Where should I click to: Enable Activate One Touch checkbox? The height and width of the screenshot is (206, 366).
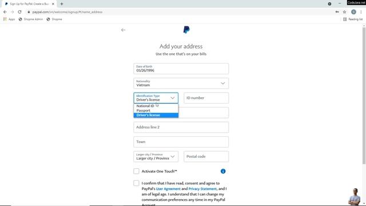pos(136,171)
